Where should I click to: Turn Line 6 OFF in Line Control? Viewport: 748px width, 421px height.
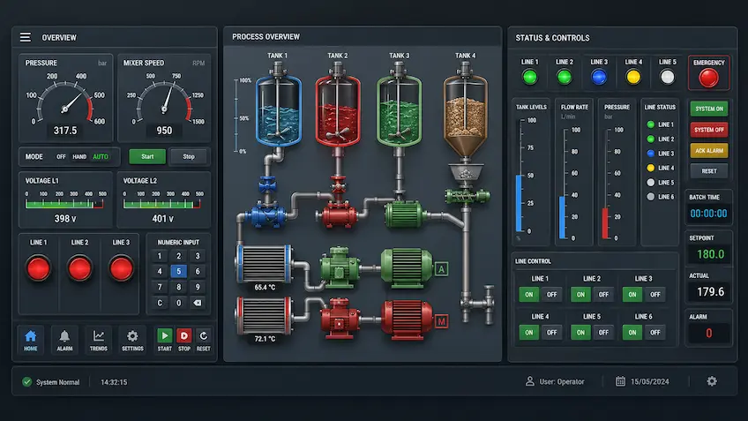coord(655,332)
